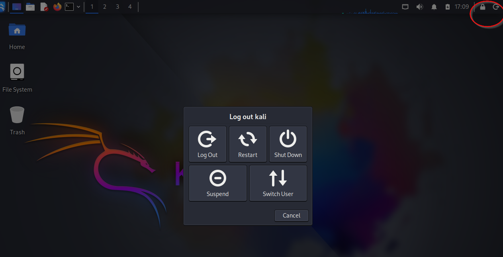Choose Restart in the logout dialog

[x=248, y=144]
